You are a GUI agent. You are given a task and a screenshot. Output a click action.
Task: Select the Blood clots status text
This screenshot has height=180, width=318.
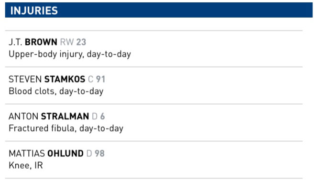56,91
